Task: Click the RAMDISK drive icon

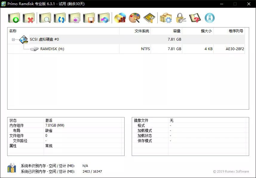Action: pyautogui.click(x=34, y=49)
